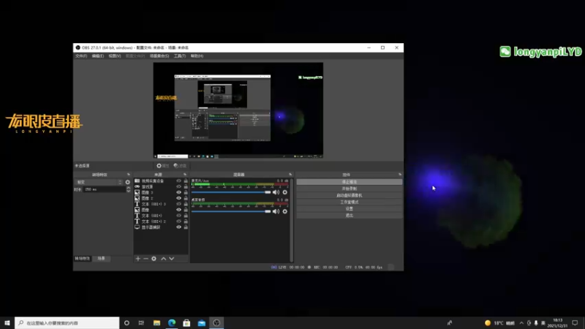Image resolution: width=585 pixels, height=329 pixels.
Task: Toggle lock on the 图像 2 source
Action: pyautogui.click(x=186, y=198)
